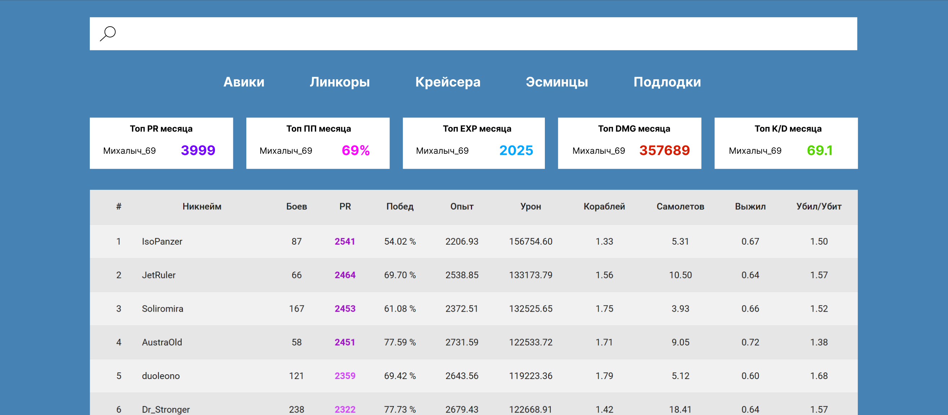Click the Топ PR месяца card title
The width and height of the screenshot is (948, 415).
[161, 129]
